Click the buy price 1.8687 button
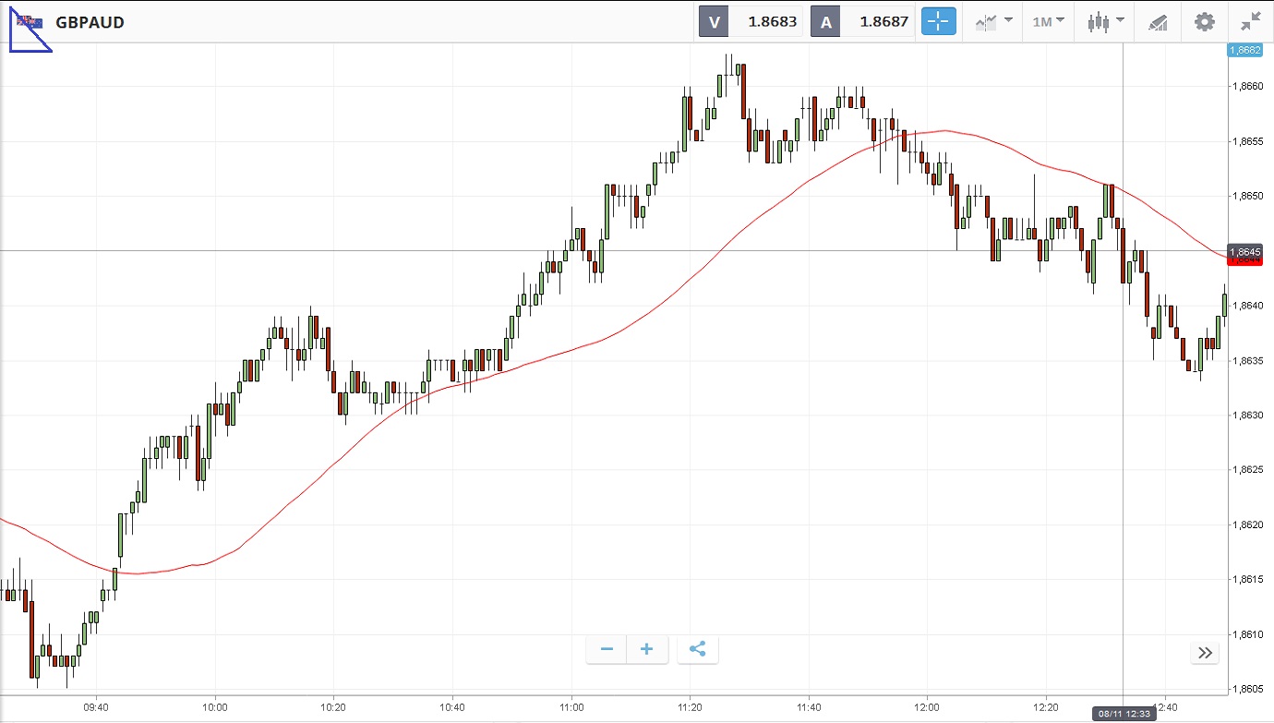Screen dimensions: 1274x723 click(x=862, y=21)
